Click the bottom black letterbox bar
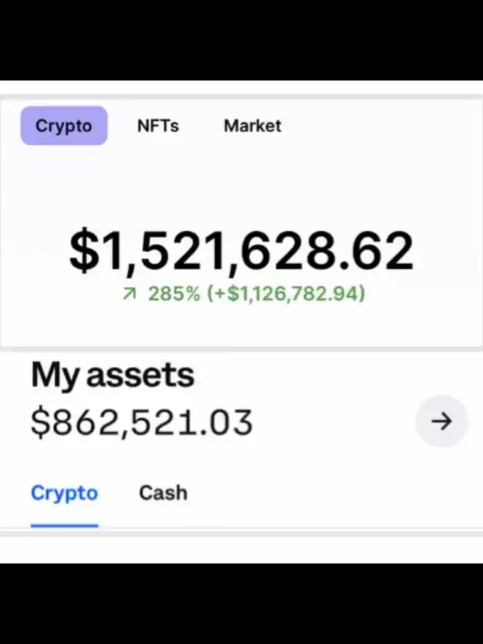The height and width of the screenshot is (644, 483). [x=241, y=603]
